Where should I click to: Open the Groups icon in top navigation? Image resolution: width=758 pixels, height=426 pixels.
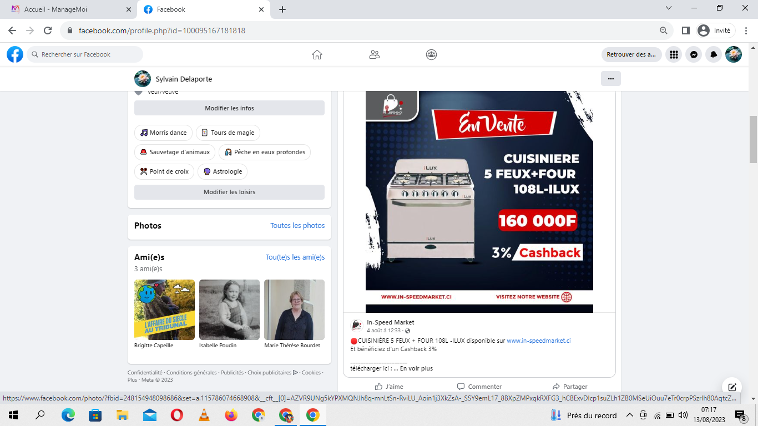[431, 54]
